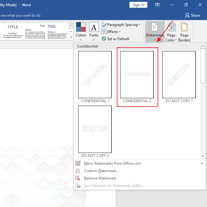This screenshot has width=207, height=207.
Task: Open the Page Color menu
Action: [171, 32]
